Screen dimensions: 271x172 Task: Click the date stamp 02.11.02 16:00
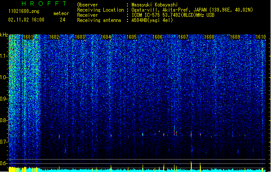(x=26, y=20)
